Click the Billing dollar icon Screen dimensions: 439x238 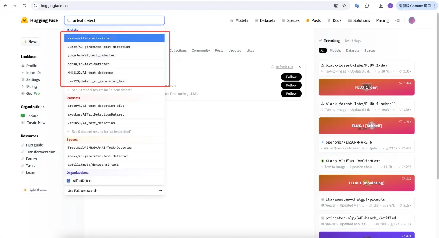pyautogui.click(x=23, y=86)
